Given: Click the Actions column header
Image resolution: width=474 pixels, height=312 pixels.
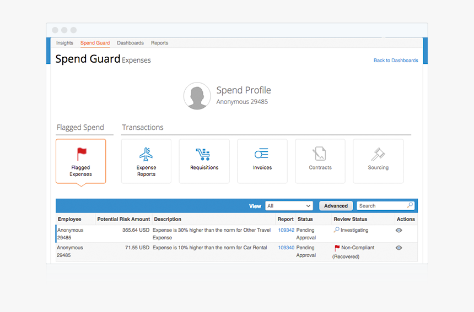Looking at the screenshot, I should pyautogui.click(x=406, y=219).
